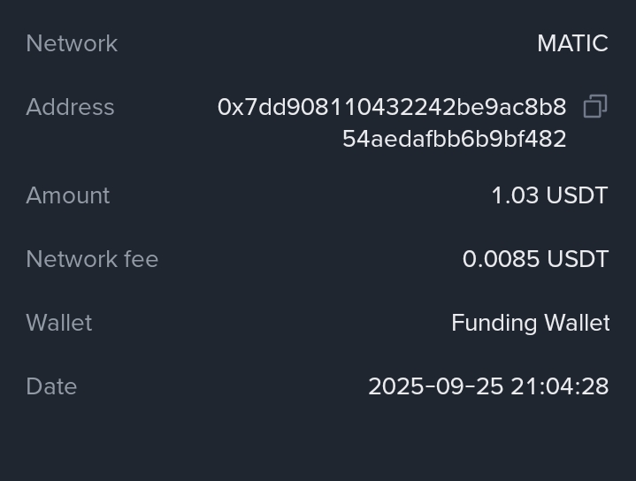Select the address line ending in 9bf482
The width and height of the screenshot is (636, 481).
[454, 139]
